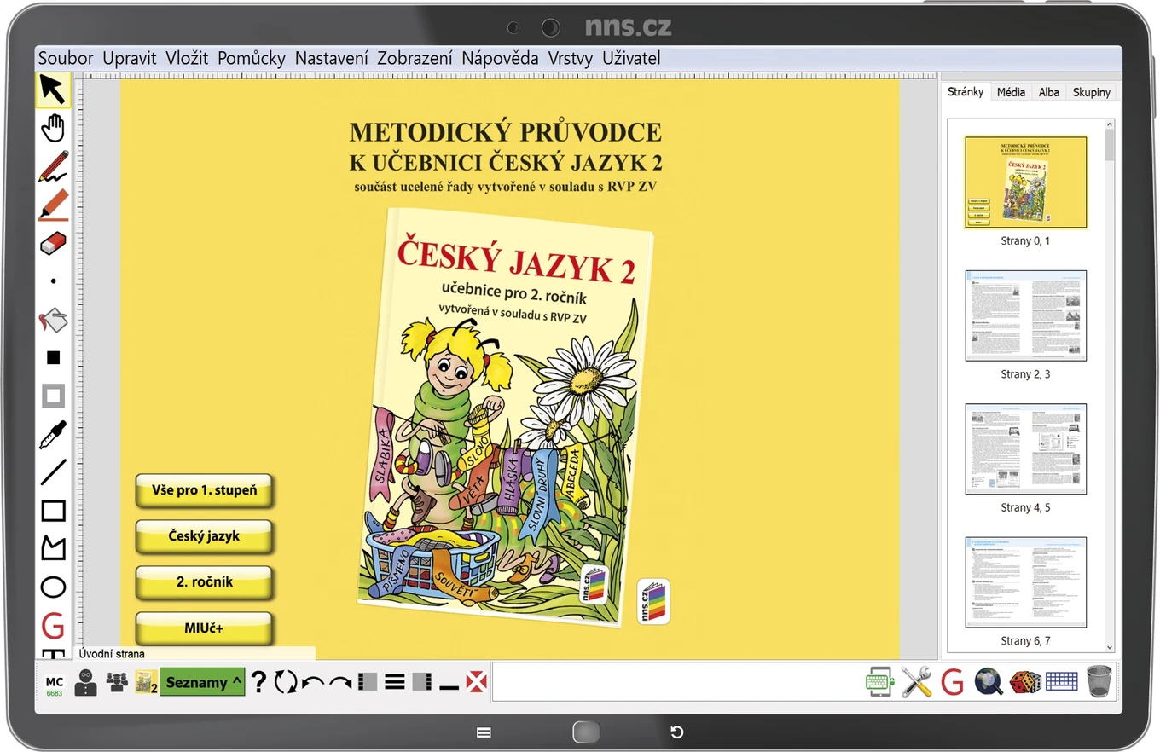Click the MIUč+ button
The height and width of the screenshot is (752, 1160).
[x=204, y=628]
